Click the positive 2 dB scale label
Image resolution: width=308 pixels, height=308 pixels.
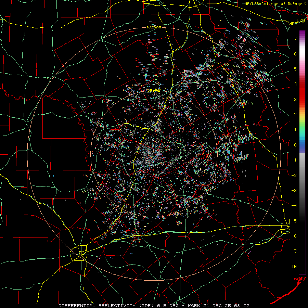click(x=295, y=115)
